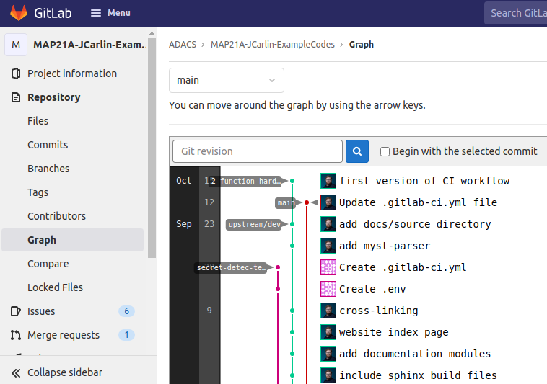Viewport: 547px width, 384px height.
Task: Click the upstream/dev branch label
Action: pyautogui.click(x=254, y=224)
